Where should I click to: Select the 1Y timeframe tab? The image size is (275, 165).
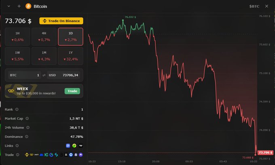click(70, 56)
